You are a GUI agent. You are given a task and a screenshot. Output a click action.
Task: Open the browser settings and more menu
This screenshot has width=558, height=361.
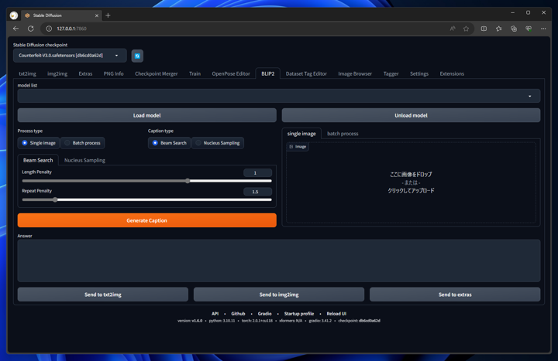pos(543,29)
